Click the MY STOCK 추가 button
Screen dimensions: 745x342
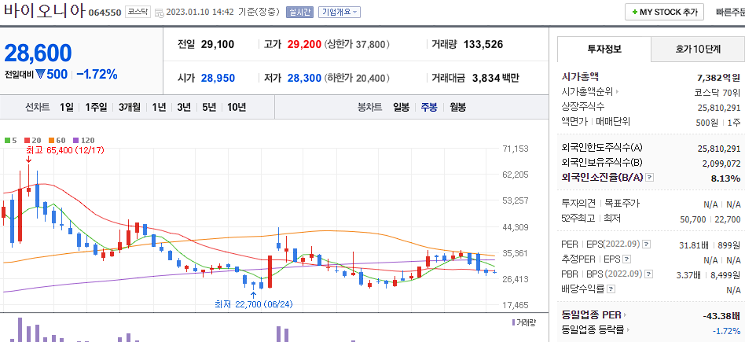(x=664, y=13)
